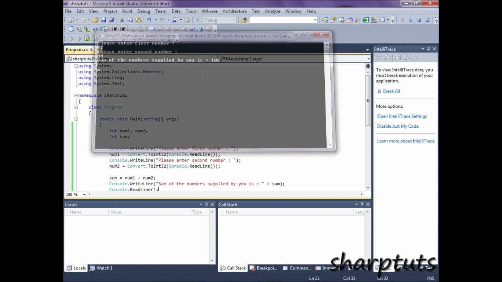Open the Debug configuration dropdown

[234, 20]
